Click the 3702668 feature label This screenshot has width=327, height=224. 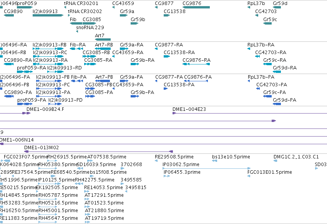coord(131,165)
